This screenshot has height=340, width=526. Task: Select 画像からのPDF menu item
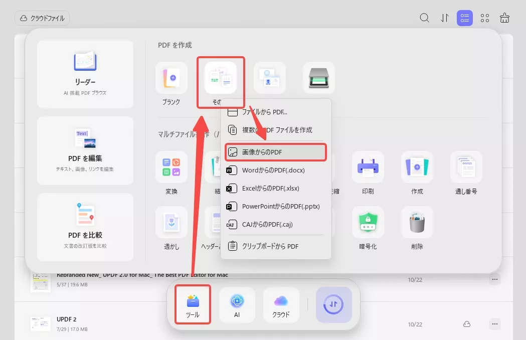tap(275, 152)
